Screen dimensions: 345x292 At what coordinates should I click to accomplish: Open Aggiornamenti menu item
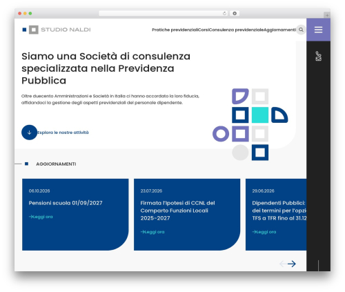click(279, 30)
